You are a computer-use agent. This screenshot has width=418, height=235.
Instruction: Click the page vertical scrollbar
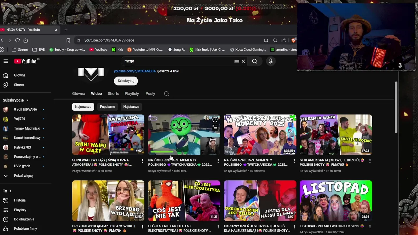(396, 107)
